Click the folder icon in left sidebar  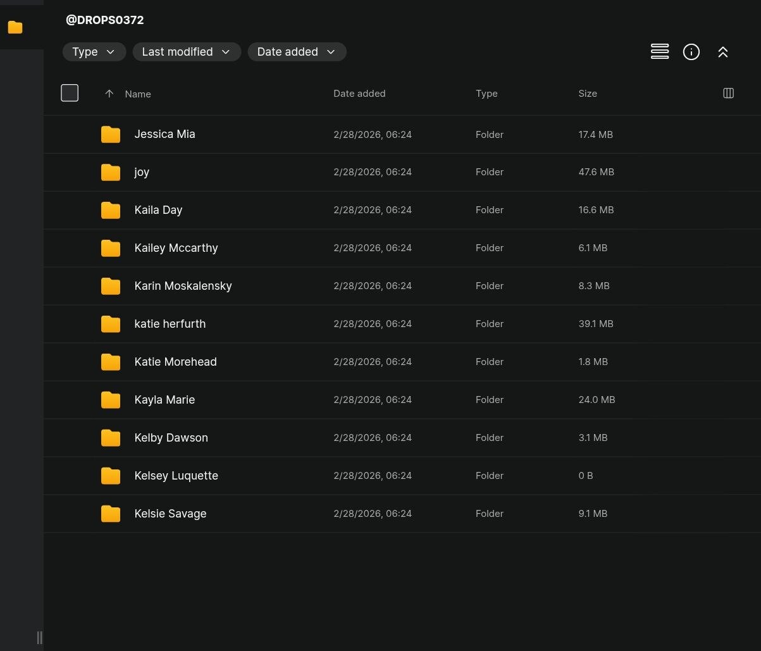15,27
